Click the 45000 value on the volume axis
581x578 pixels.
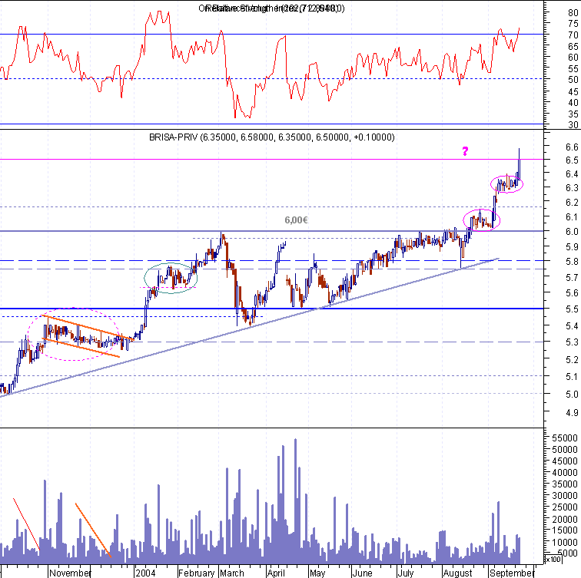pyautogui.click(x=565, y=461)
